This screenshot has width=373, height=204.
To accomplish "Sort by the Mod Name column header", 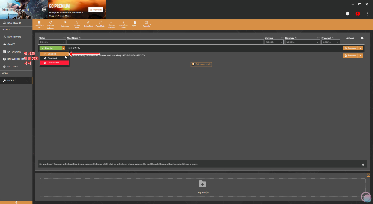I will [x=74, y=38].
